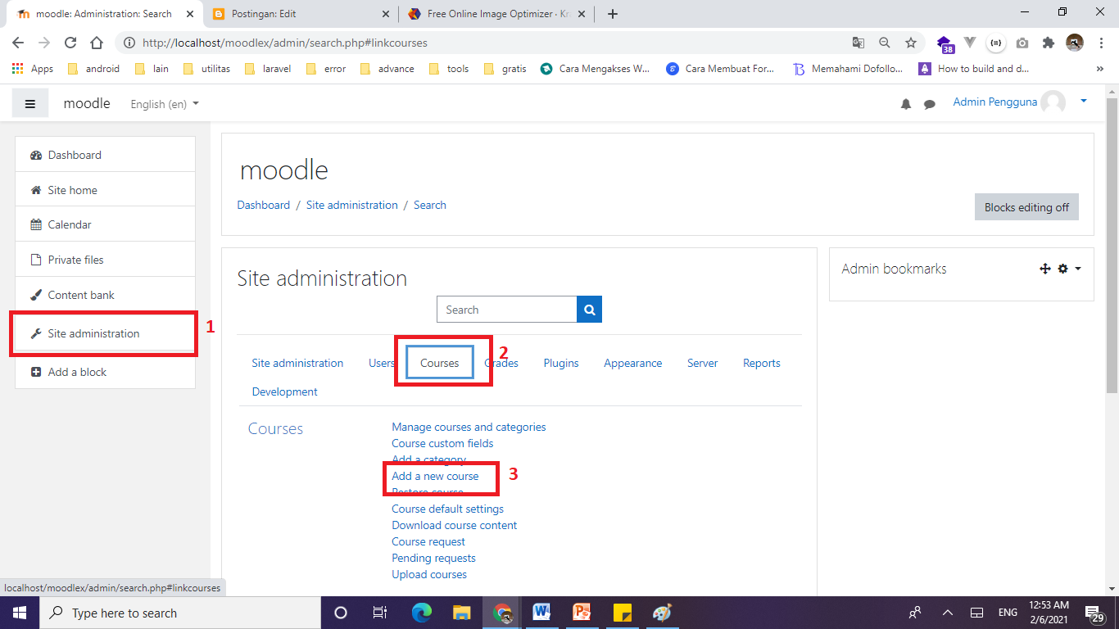Switch to the Users tab

point(382,363)
